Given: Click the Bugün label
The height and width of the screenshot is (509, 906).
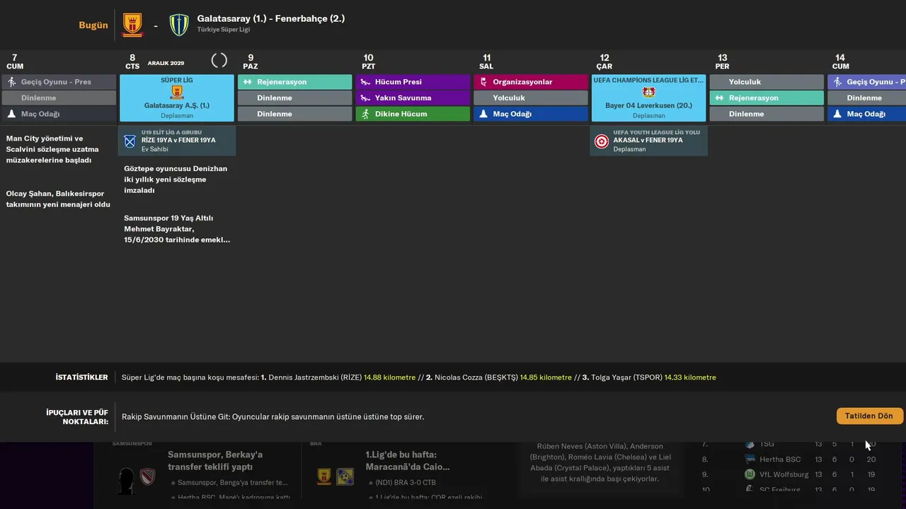Looking at the screenshot, I should [x=93, y=25].
